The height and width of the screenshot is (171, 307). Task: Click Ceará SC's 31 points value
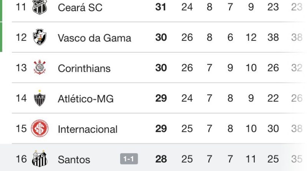161,7
